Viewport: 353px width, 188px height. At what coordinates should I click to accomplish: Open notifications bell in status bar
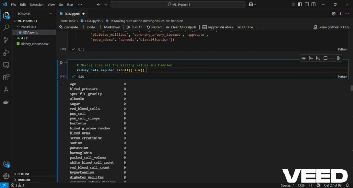point(347,185)
